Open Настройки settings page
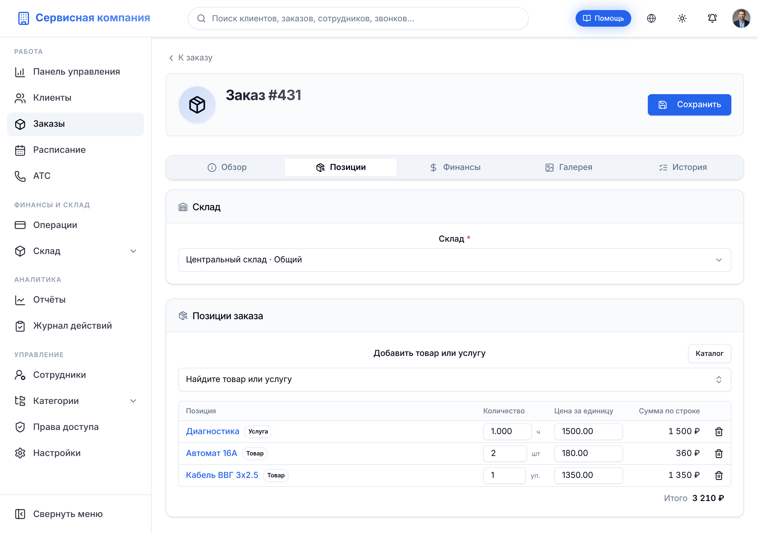758x533 pixels. click(x=75, y=453)
